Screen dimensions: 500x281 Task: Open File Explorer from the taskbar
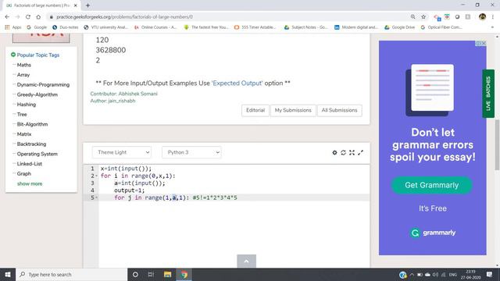pos(168,274)
